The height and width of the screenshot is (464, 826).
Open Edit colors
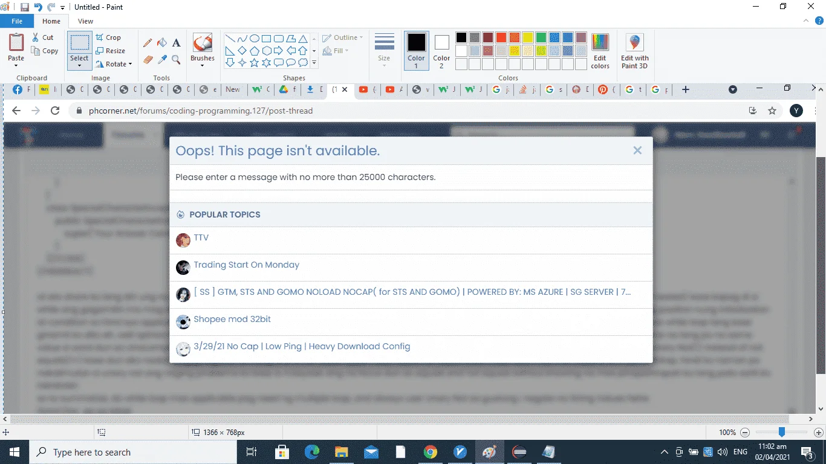pos(600,51)
